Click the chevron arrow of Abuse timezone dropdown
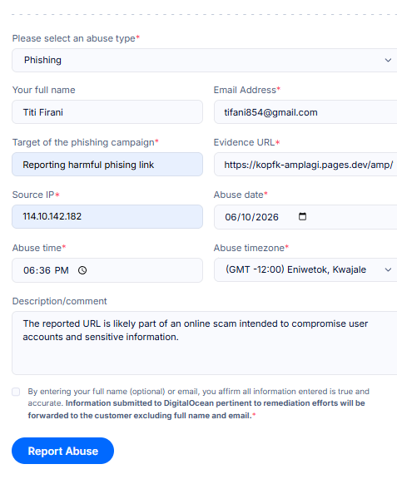This screenshot has height=479, width=397. coord(388,269)
